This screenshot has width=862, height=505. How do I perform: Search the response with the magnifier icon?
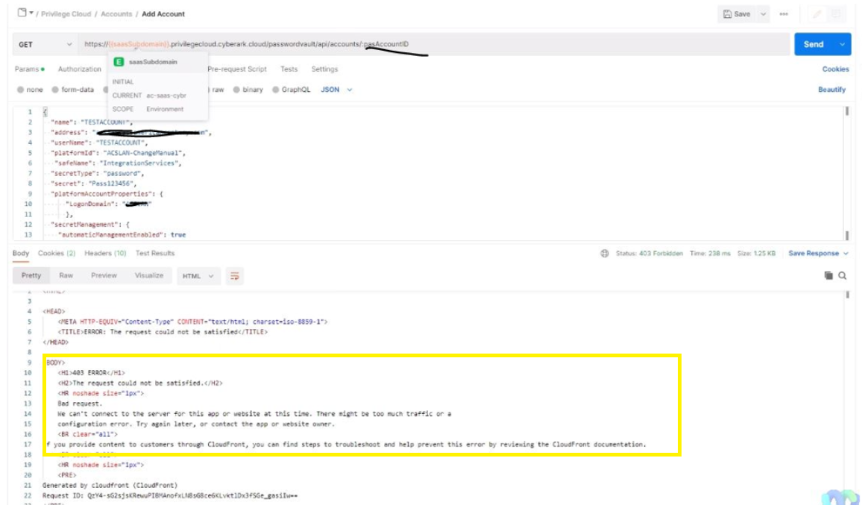tap(842, 275)
